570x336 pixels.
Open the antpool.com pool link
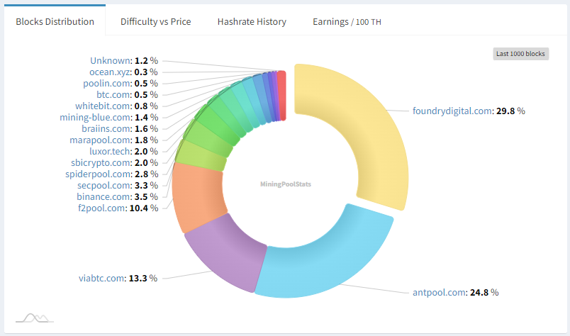pos(439,292)
